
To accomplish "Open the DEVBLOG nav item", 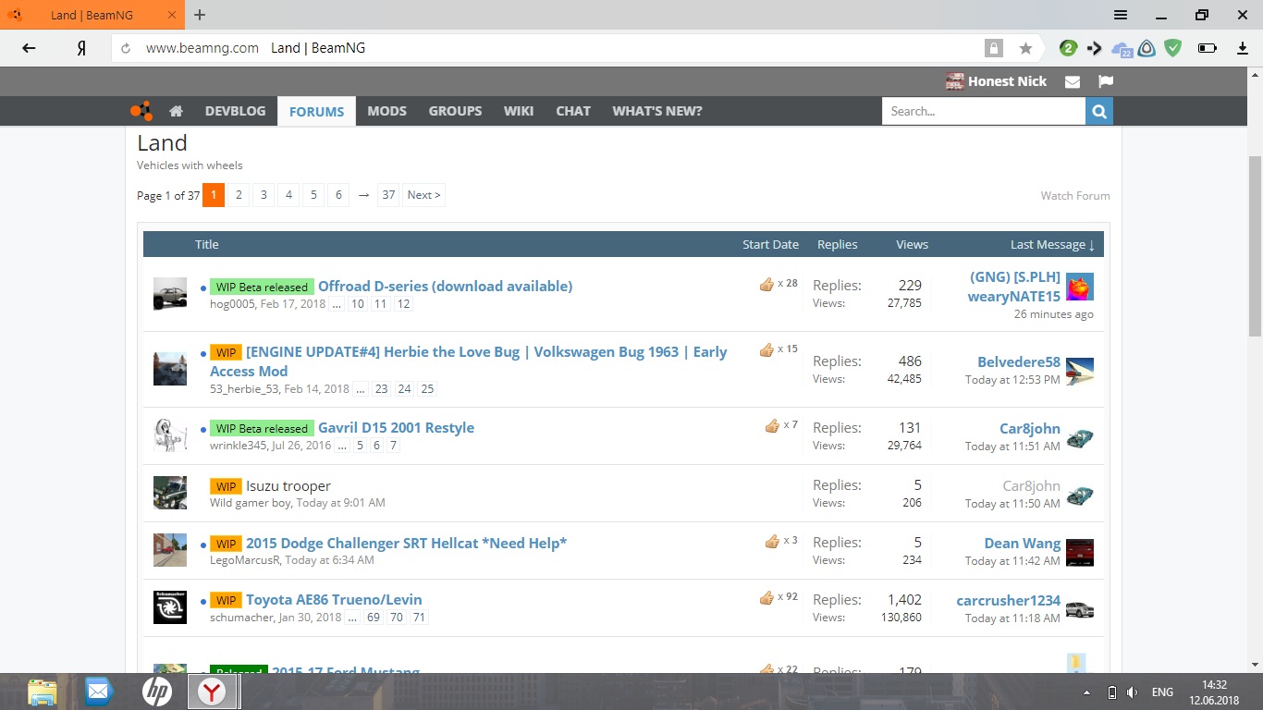I will [235, 111].
